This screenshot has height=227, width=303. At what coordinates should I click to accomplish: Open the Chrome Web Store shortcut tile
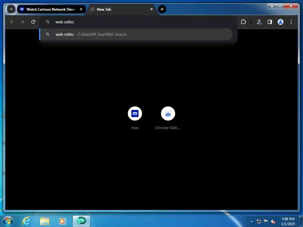point(168,118)
